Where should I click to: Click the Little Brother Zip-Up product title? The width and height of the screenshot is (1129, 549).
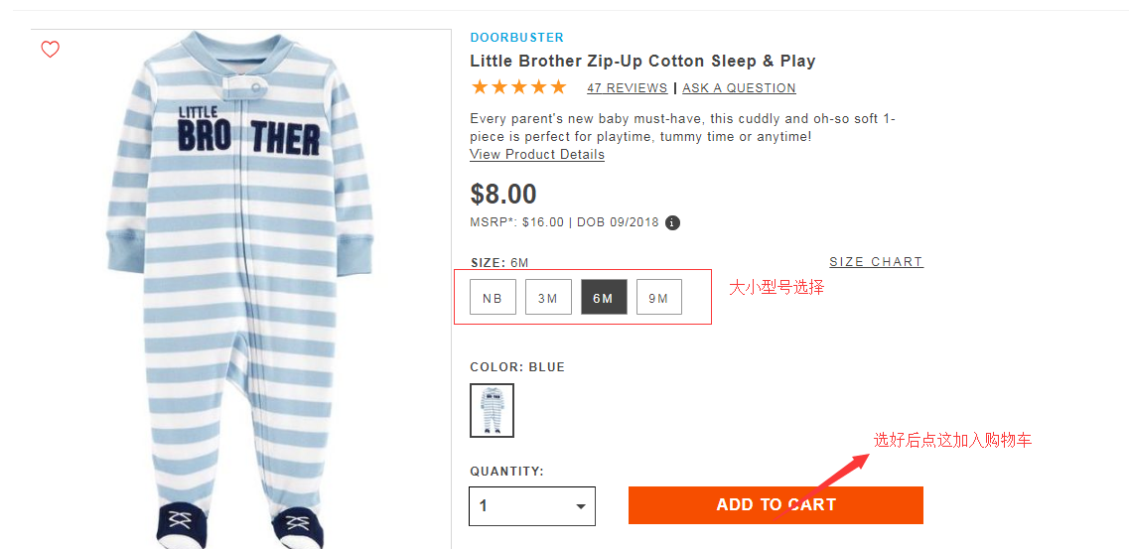click(642, 62)
